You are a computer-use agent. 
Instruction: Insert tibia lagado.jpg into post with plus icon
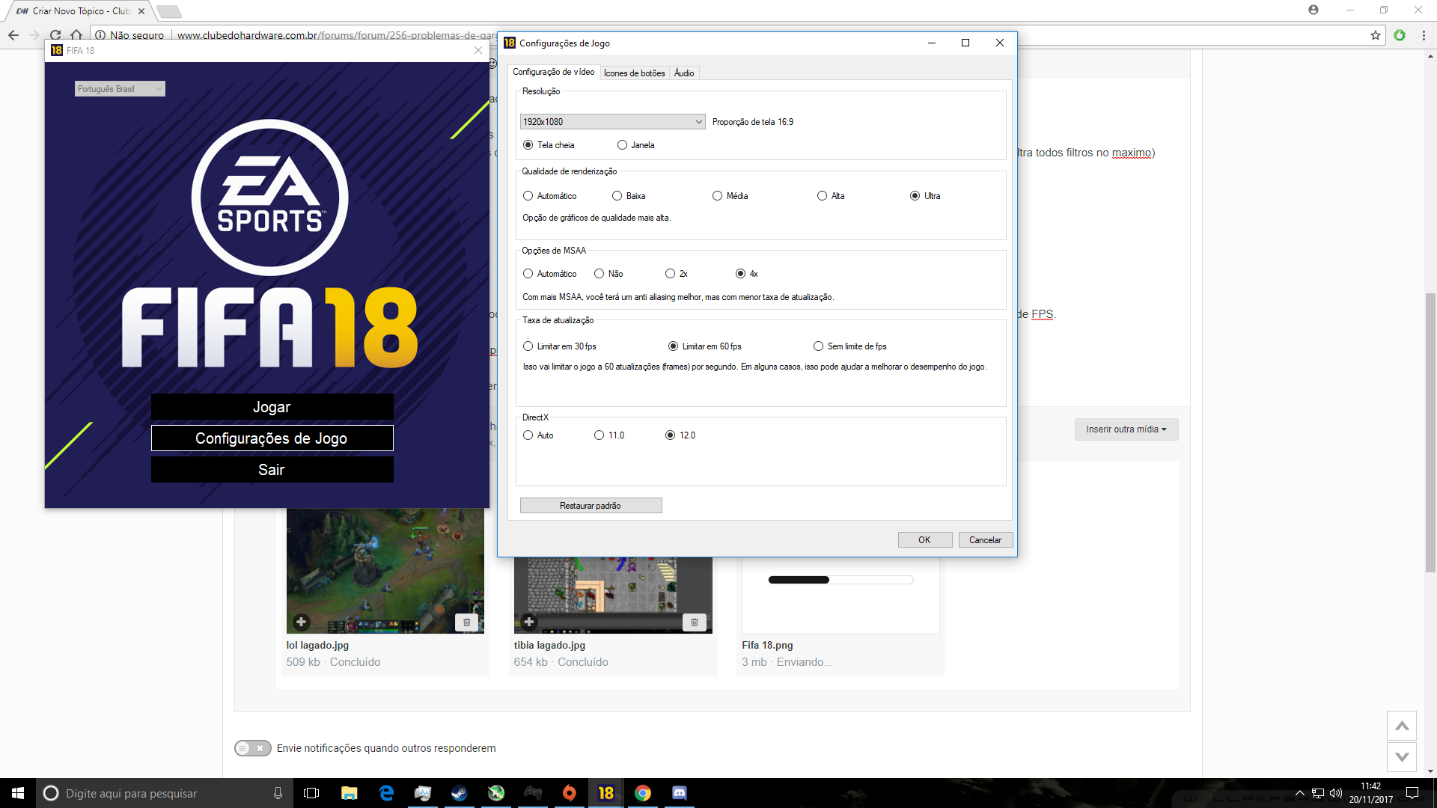click(x=529, y=622)
